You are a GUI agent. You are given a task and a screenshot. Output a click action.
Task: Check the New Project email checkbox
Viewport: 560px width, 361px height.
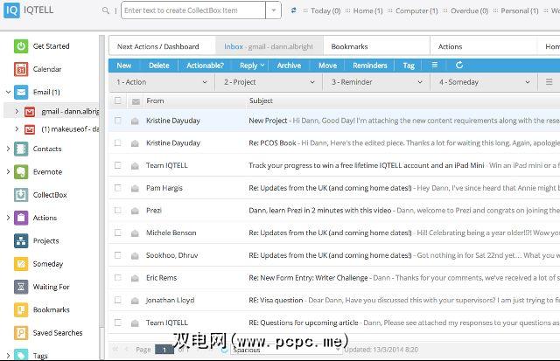click(x=118, y=121)
